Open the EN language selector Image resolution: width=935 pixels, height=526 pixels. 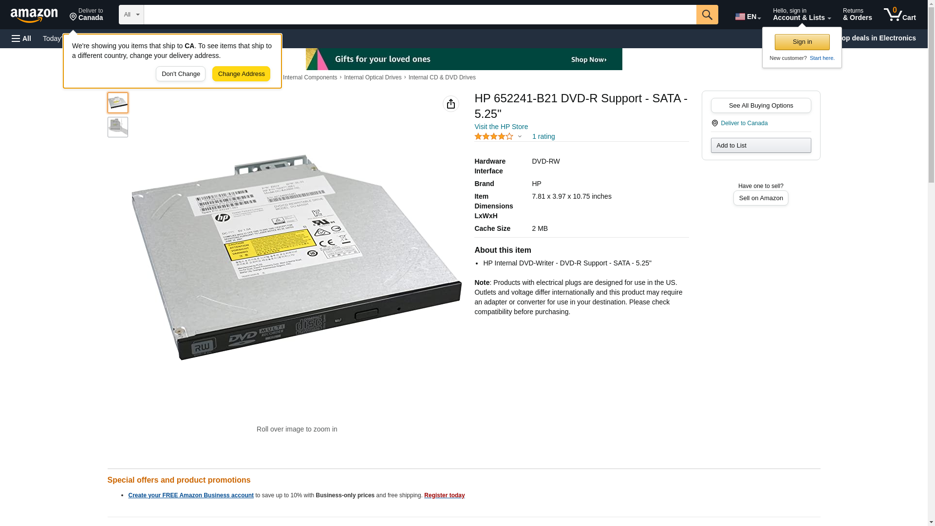click(748, 17)
